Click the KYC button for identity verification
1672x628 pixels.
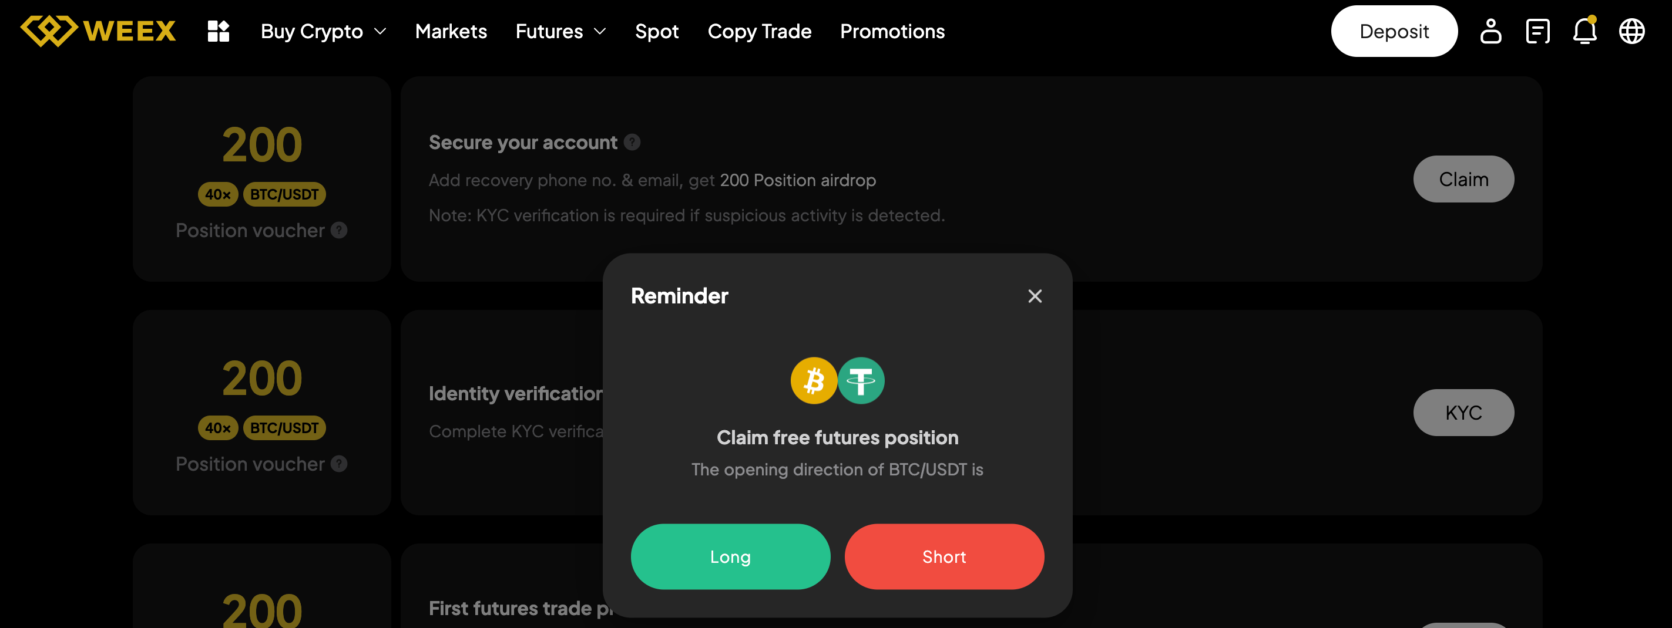(x=1463, y=413)
